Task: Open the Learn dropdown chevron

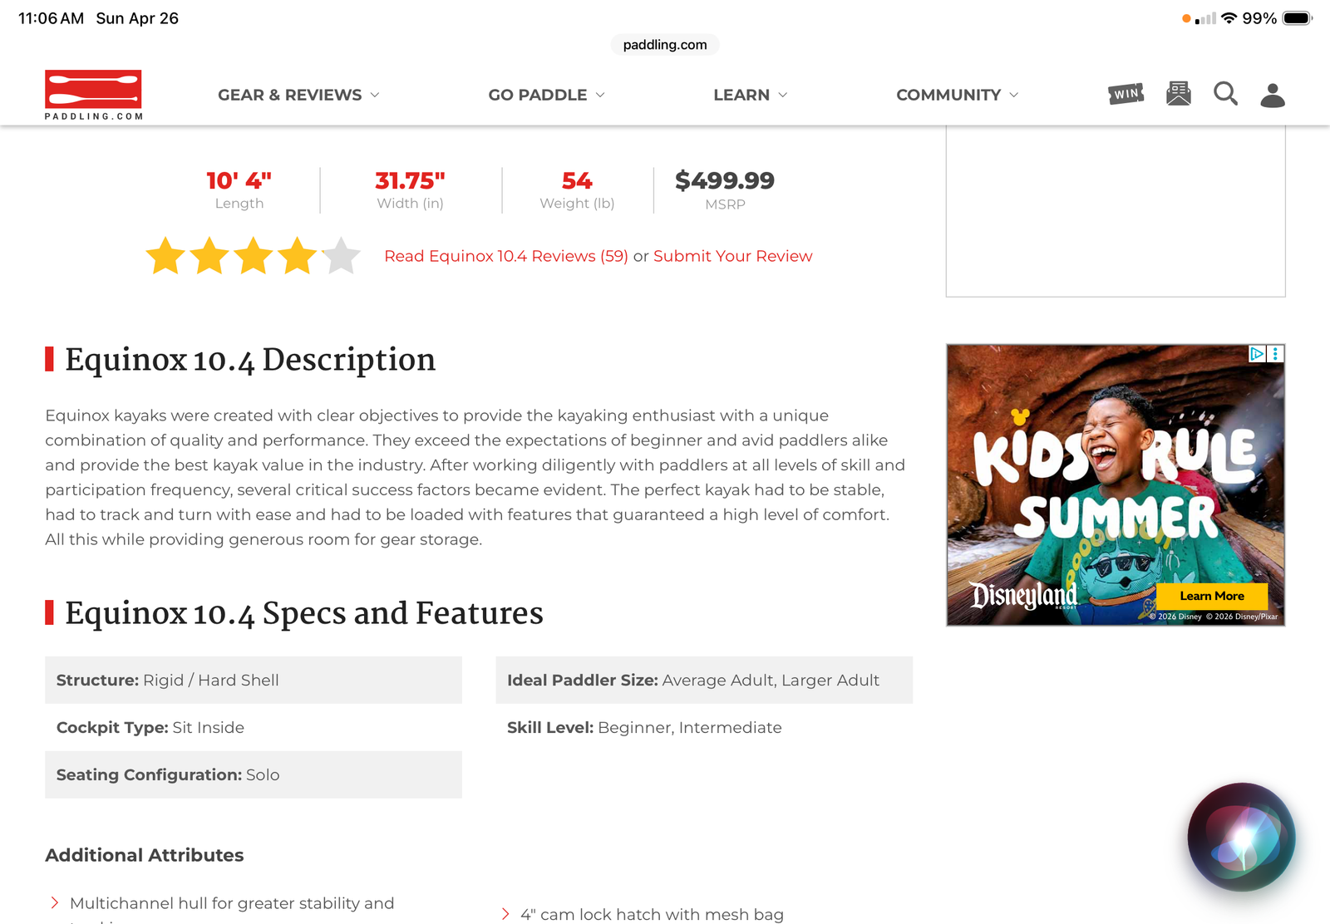Action: point(782,95)
